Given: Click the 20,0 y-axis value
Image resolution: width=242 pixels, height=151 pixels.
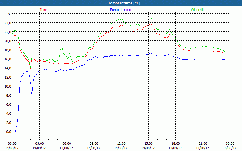Looking at the screenshot, I should pyautogui.click(x=8, y=41).
